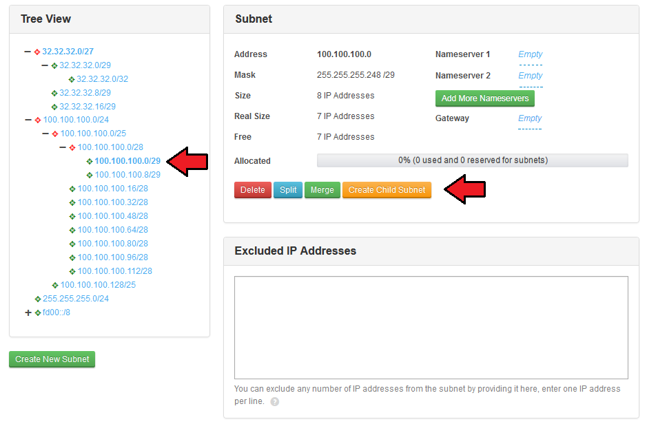The height and width of the screenshot is (424, 647).
Task: Click green subnet icon beside 100.100.100.16/28
Action: coord(72,189)
